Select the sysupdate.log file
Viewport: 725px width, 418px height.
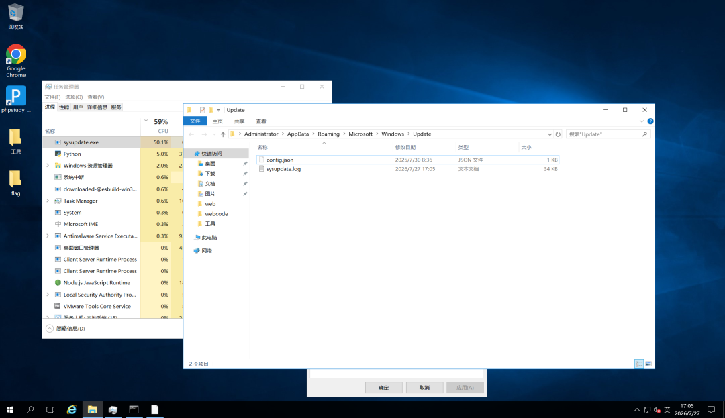pos(283,169)
